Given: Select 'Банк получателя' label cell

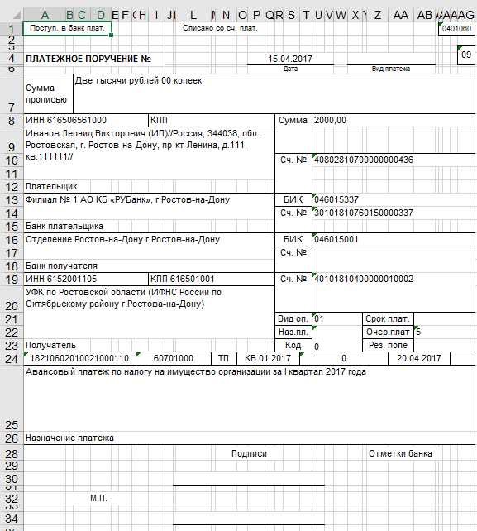Looking at the screenshot, I should pyautogui.click(x=62, y=265).
